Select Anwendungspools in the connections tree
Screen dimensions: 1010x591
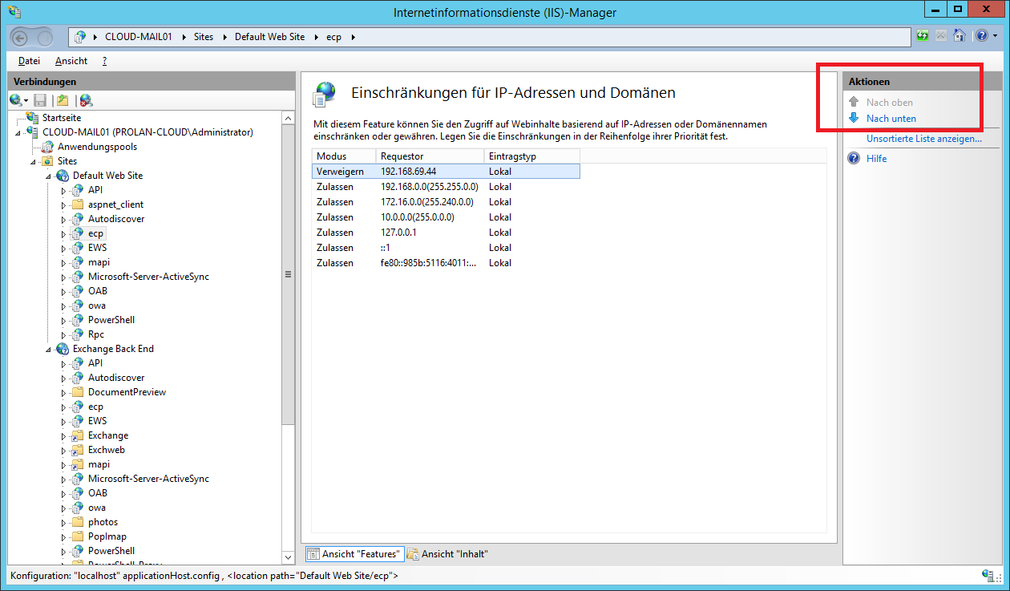click(97, 147)
